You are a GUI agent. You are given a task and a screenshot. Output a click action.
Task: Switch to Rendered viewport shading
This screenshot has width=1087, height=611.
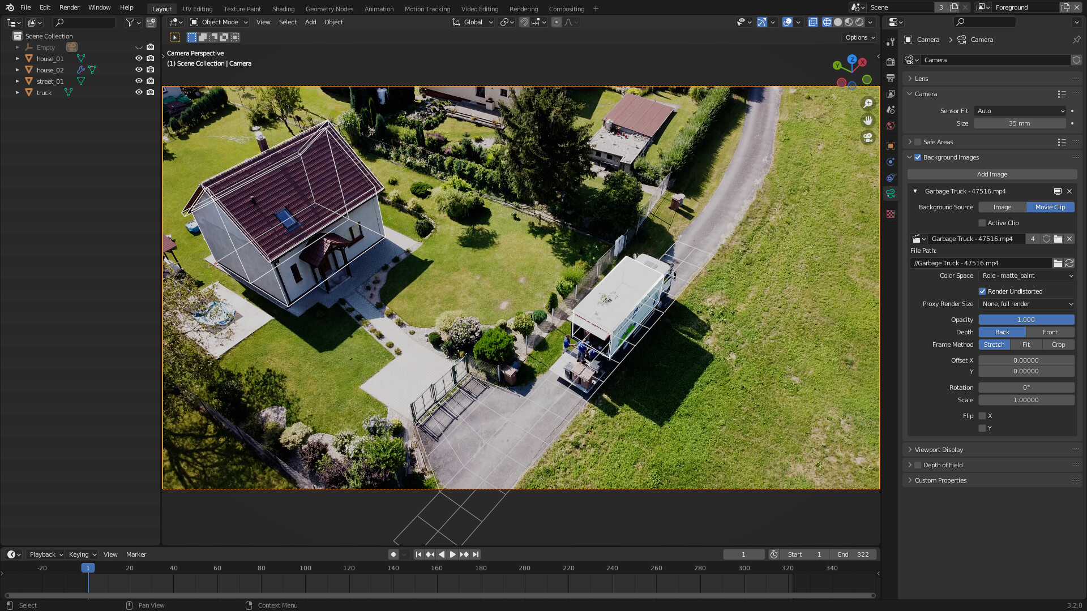(860, 22)
